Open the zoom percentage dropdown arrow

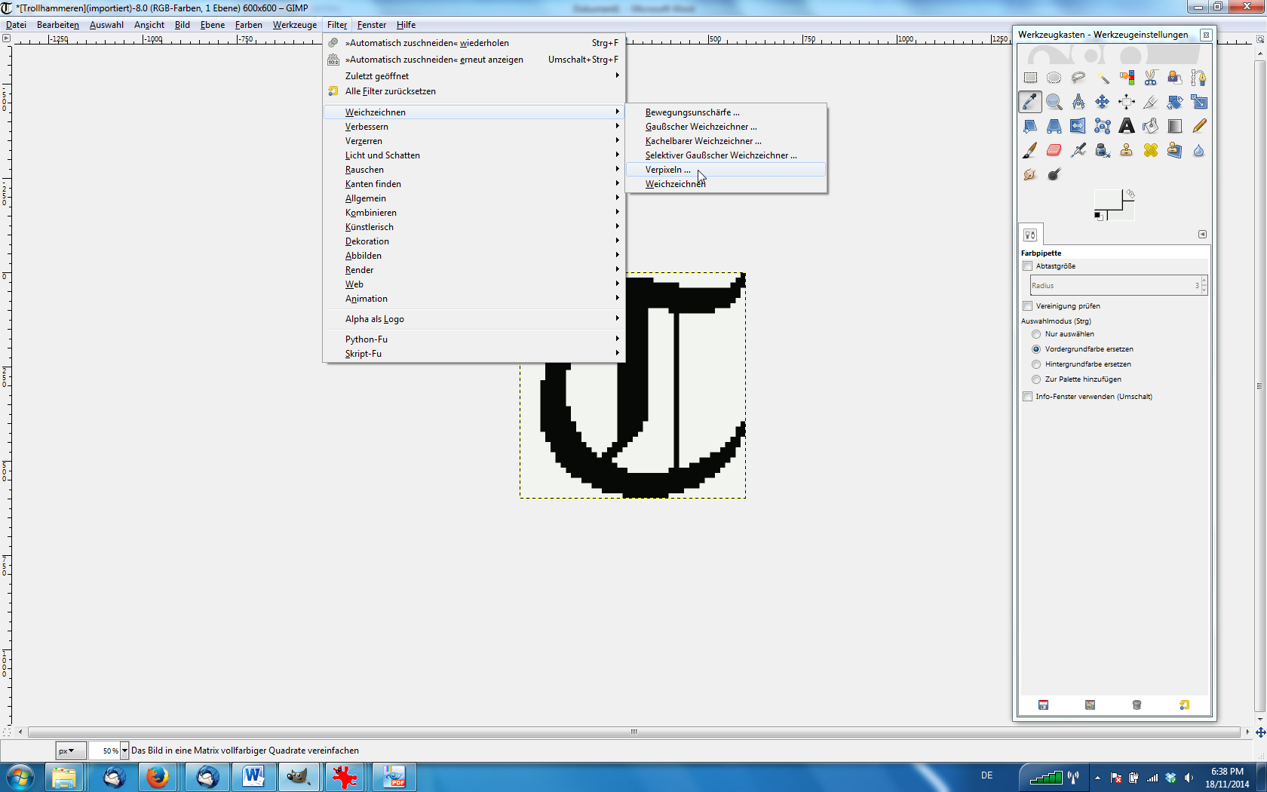(124, 751)
